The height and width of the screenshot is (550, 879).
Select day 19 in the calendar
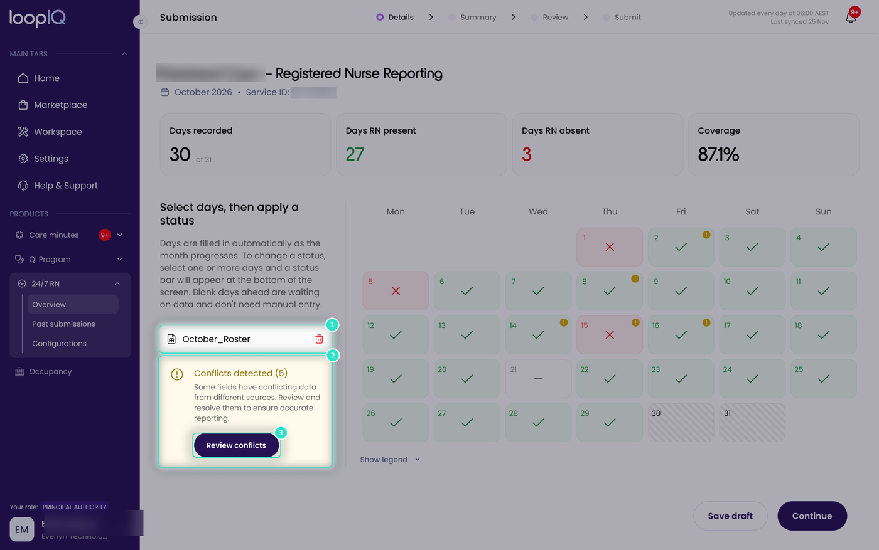(396, 379)
